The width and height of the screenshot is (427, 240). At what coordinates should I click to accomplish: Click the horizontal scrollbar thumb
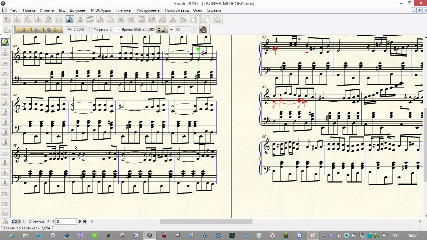[206, 221]
